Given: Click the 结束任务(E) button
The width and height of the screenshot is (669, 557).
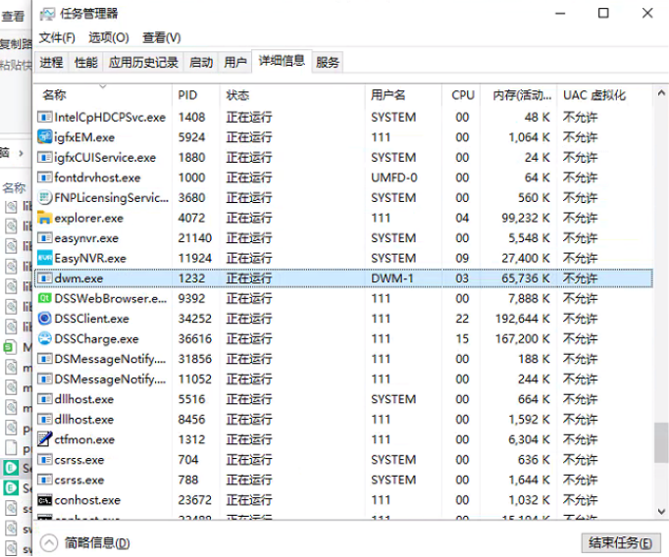Looking at the screenshot, I should click(620, 543).
